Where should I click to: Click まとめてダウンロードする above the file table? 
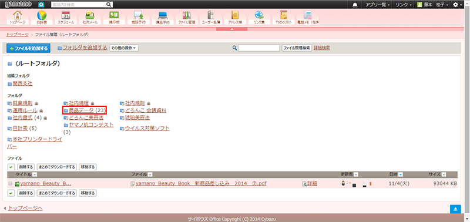pos(56,167)
